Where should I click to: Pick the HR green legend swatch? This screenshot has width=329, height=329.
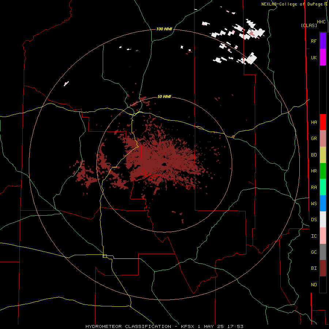point(323,171)
